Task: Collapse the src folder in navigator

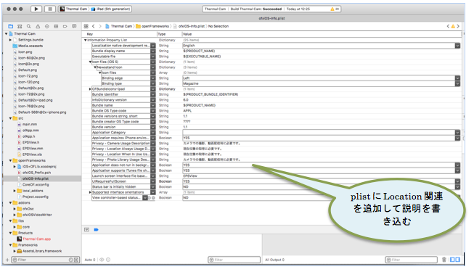Action: coord(11,118)
